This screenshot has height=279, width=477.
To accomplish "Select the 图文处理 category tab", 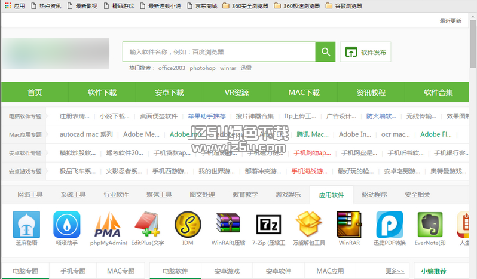I will click(x=202, y=195).
